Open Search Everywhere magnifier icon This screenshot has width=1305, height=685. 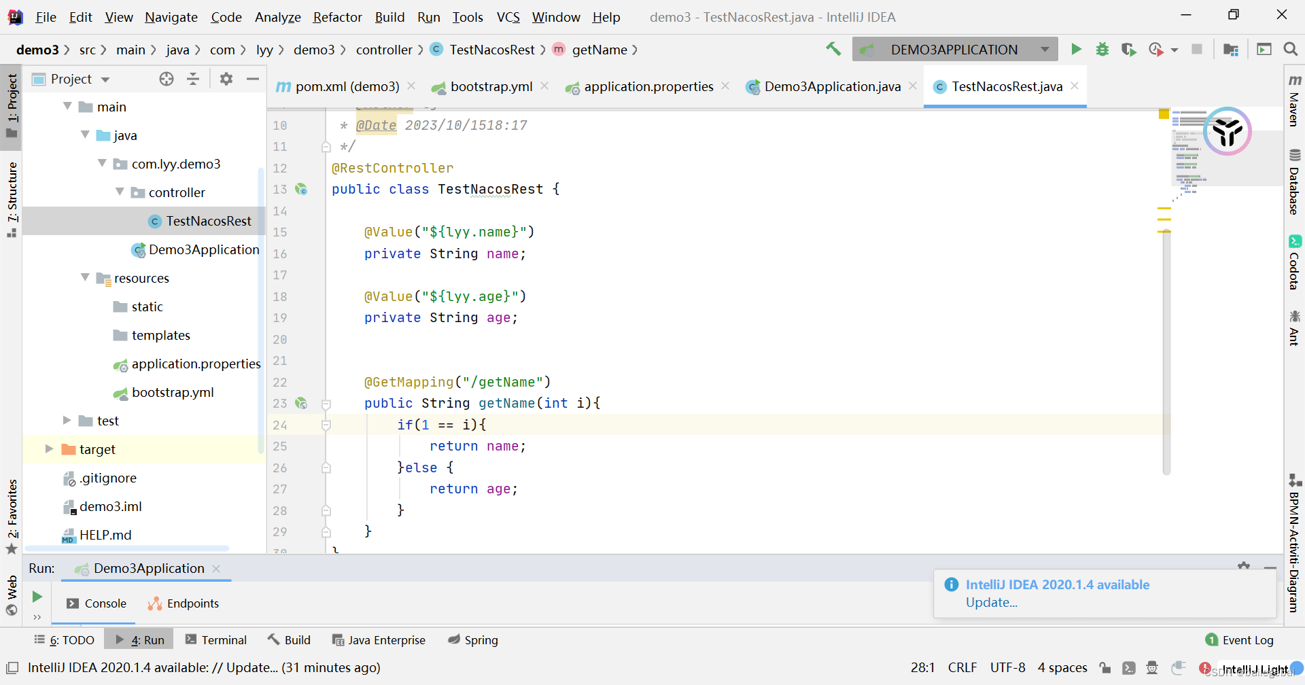coord(1290,49)
